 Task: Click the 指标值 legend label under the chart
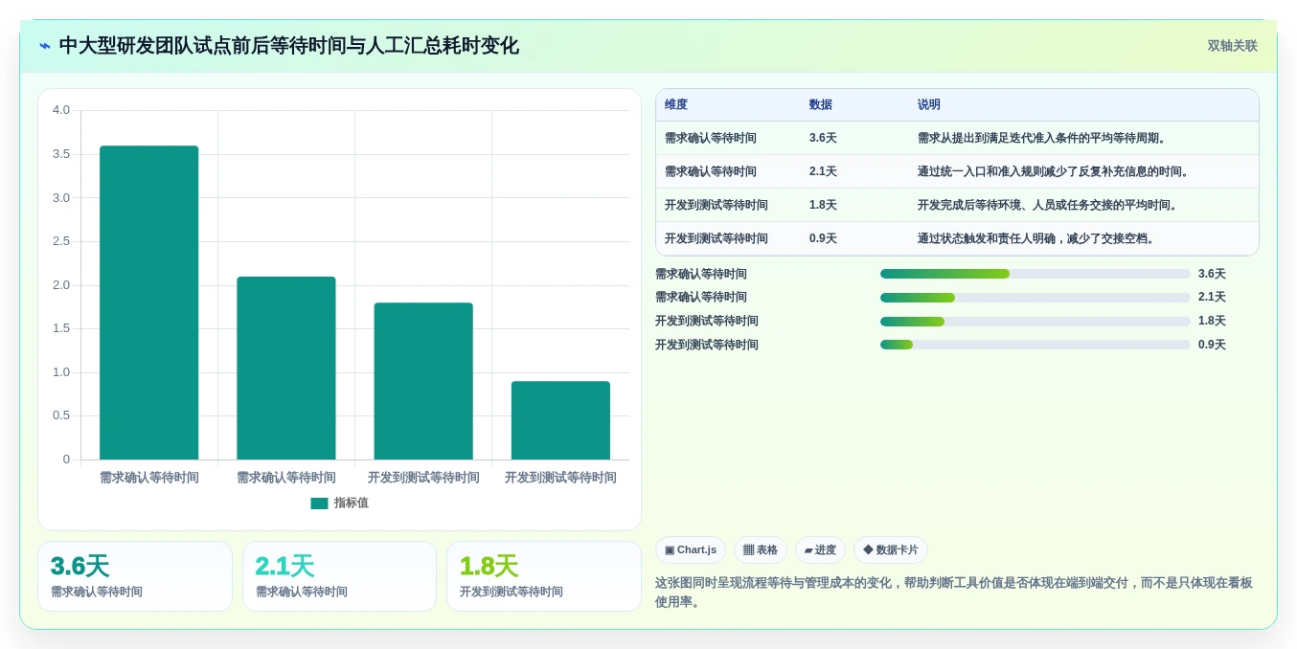tap(351, 504)
